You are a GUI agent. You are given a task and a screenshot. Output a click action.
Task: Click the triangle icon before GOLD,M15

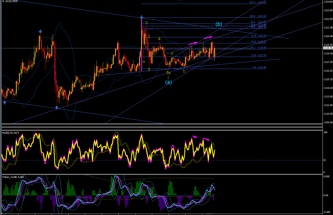(3, 1)
